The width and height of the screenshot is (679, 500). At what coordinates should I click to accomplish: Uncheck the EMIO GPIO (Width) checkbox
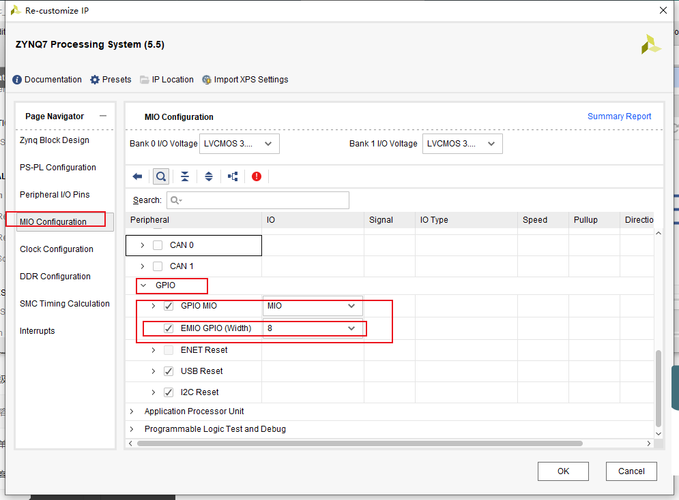[x=169, y=328]
